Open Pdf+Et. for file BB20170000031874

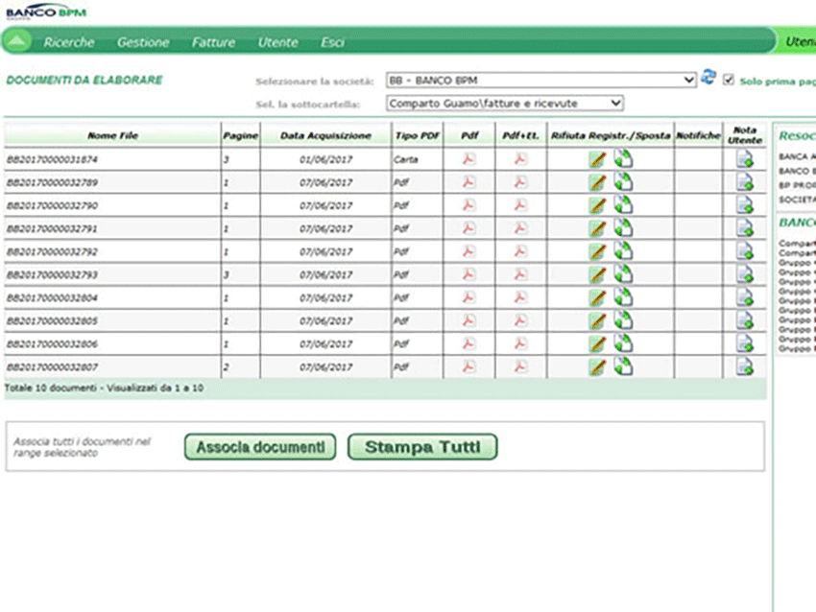(x=520, y=159)
